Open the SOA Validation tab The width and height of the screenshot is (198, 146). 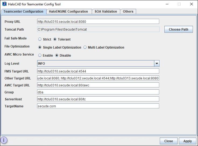(106, 12)
